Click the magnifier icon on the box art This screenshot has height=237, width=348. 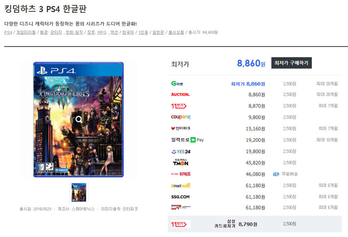point(79,119)
